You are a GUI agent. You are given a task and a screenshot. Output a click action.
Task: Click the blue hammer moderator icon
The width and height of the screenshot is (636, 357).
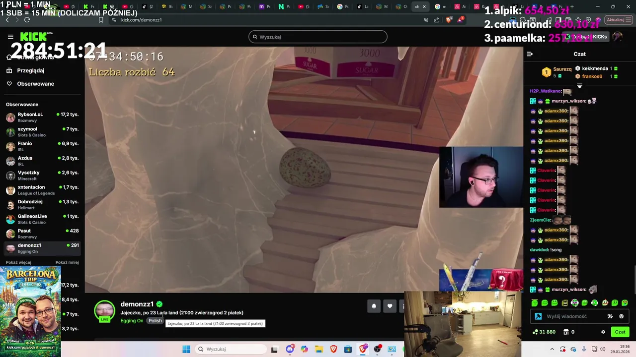538,316
